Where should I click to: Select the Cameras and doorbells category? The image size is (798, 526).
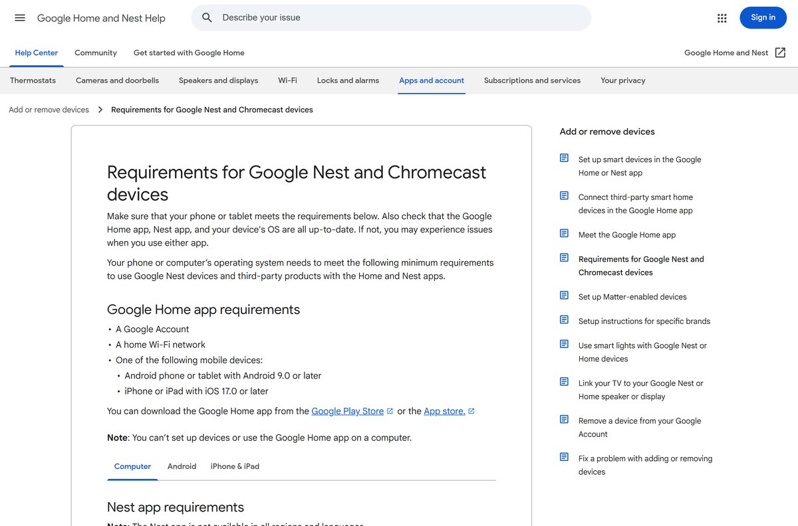tap(117, 80)
